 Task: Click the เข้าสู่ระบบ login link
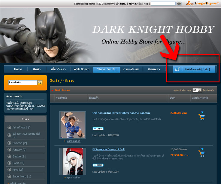pos(121,4)
